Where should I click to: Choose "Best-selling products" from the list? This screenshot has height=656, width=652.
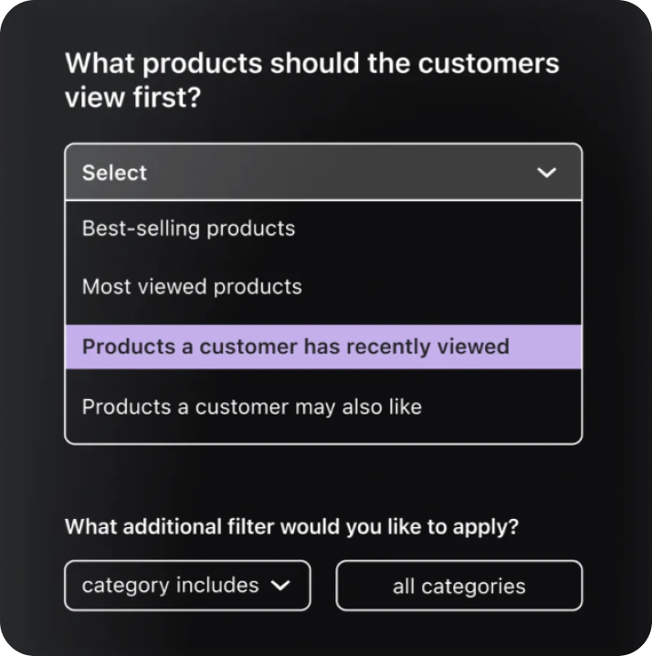pyautogui.click(x=189, y=228)
